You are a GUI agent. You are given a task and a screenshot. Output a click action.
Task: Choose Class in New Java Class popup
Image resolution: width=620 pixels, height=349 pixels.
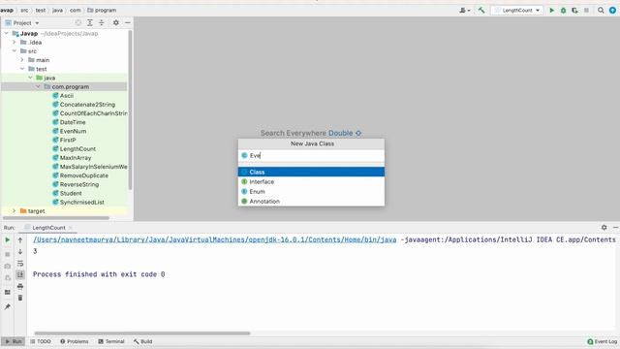pos(311,173)
